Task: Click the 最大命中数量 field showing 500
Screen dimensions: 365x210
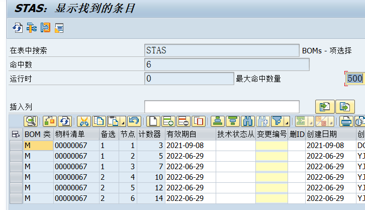Action: point(355,79)
